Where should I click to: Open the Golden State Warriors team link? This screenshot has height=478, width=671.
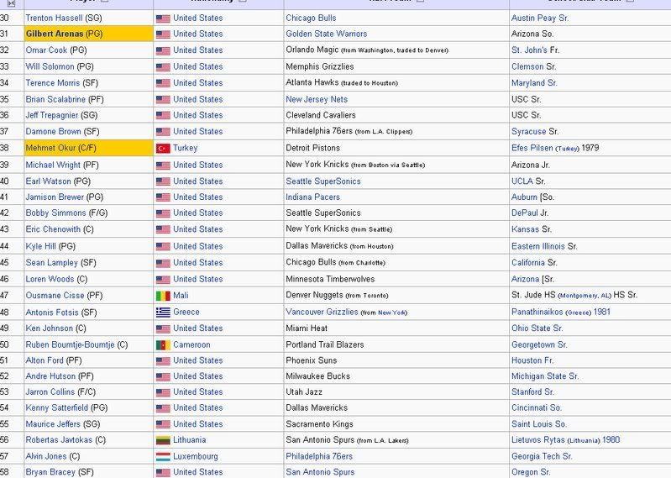click(327, 34)
